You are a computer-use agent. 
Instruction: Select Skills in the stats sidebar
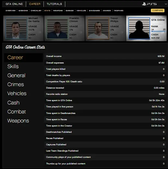[13, 67]
